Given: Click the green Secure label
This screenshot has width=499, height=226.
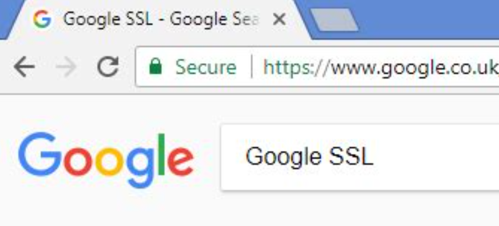Looking at the screenshot, I should (x=206, y=67).
